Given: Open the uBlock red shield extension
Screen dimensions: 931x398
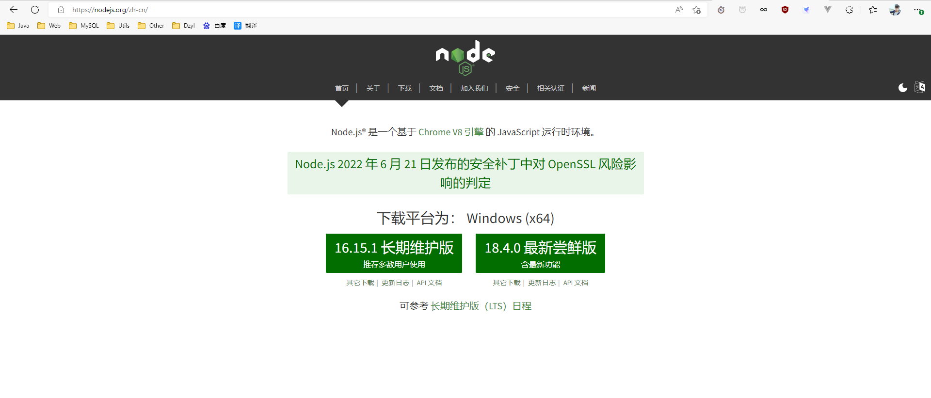Looking at the screenshot, I should pyautogui.click(x=785, y=10).
